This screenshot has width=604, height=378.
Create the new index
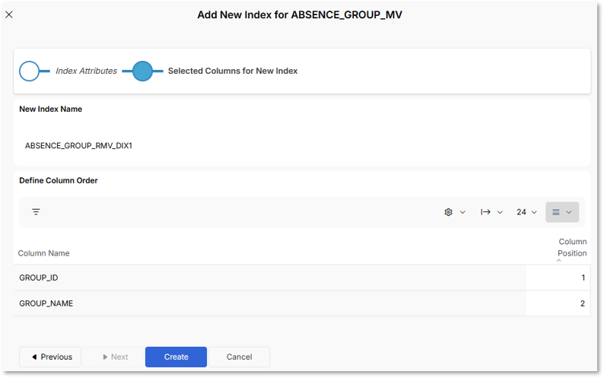point(176,357)
